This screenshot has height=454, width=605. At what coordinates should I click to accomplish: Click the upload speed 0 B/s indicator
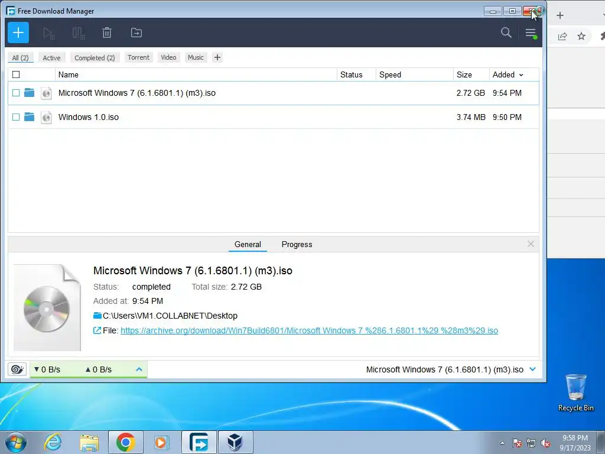pyautogui.click(x=99, y=369)
